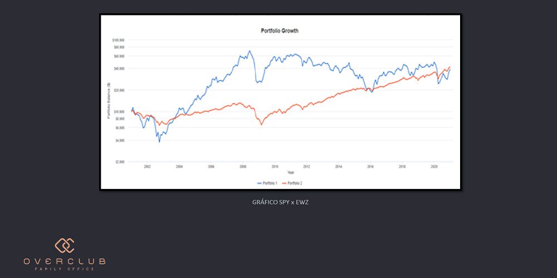Select the 2020 x-axis tick label
The height and width of the screenshot is (278, 557).
click(434, 166)
